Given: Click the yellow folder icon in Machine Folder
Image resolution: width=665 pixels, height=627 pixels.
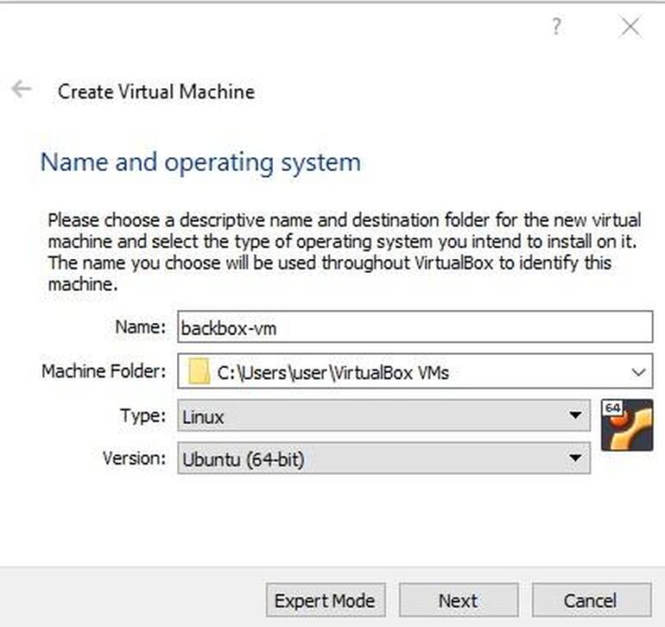Looking at the screenshot, I should click(199, 371).
